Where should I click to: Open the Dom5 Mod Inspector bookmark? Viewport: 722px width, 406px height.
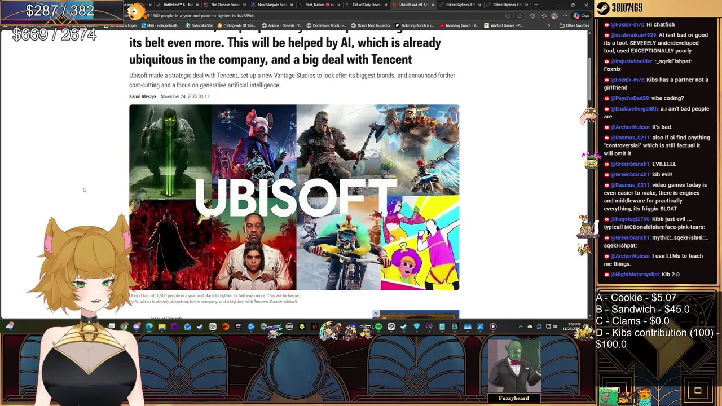(x=371, y=25)
